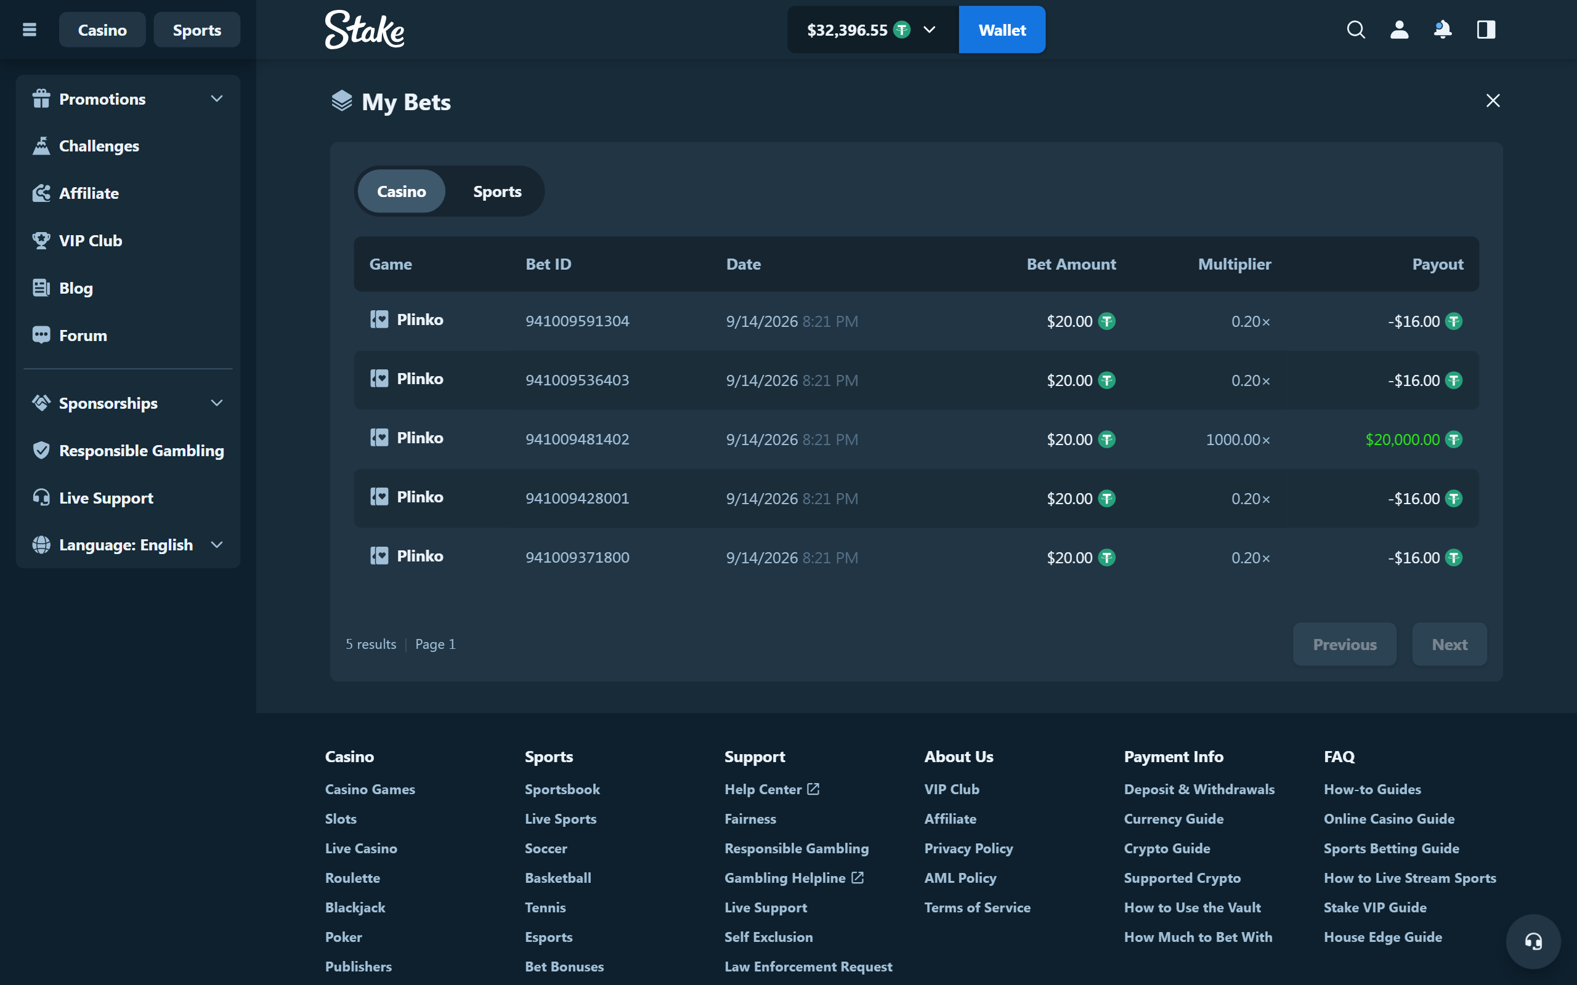Image resolution: width=1577 pixels, height=985 pixels.
Task: Click the Challenges sidebar icon
Action: point(41,146)
